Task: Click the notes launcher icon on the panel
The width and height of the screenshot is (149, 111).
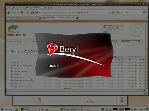Action: (x=17, y=109)
